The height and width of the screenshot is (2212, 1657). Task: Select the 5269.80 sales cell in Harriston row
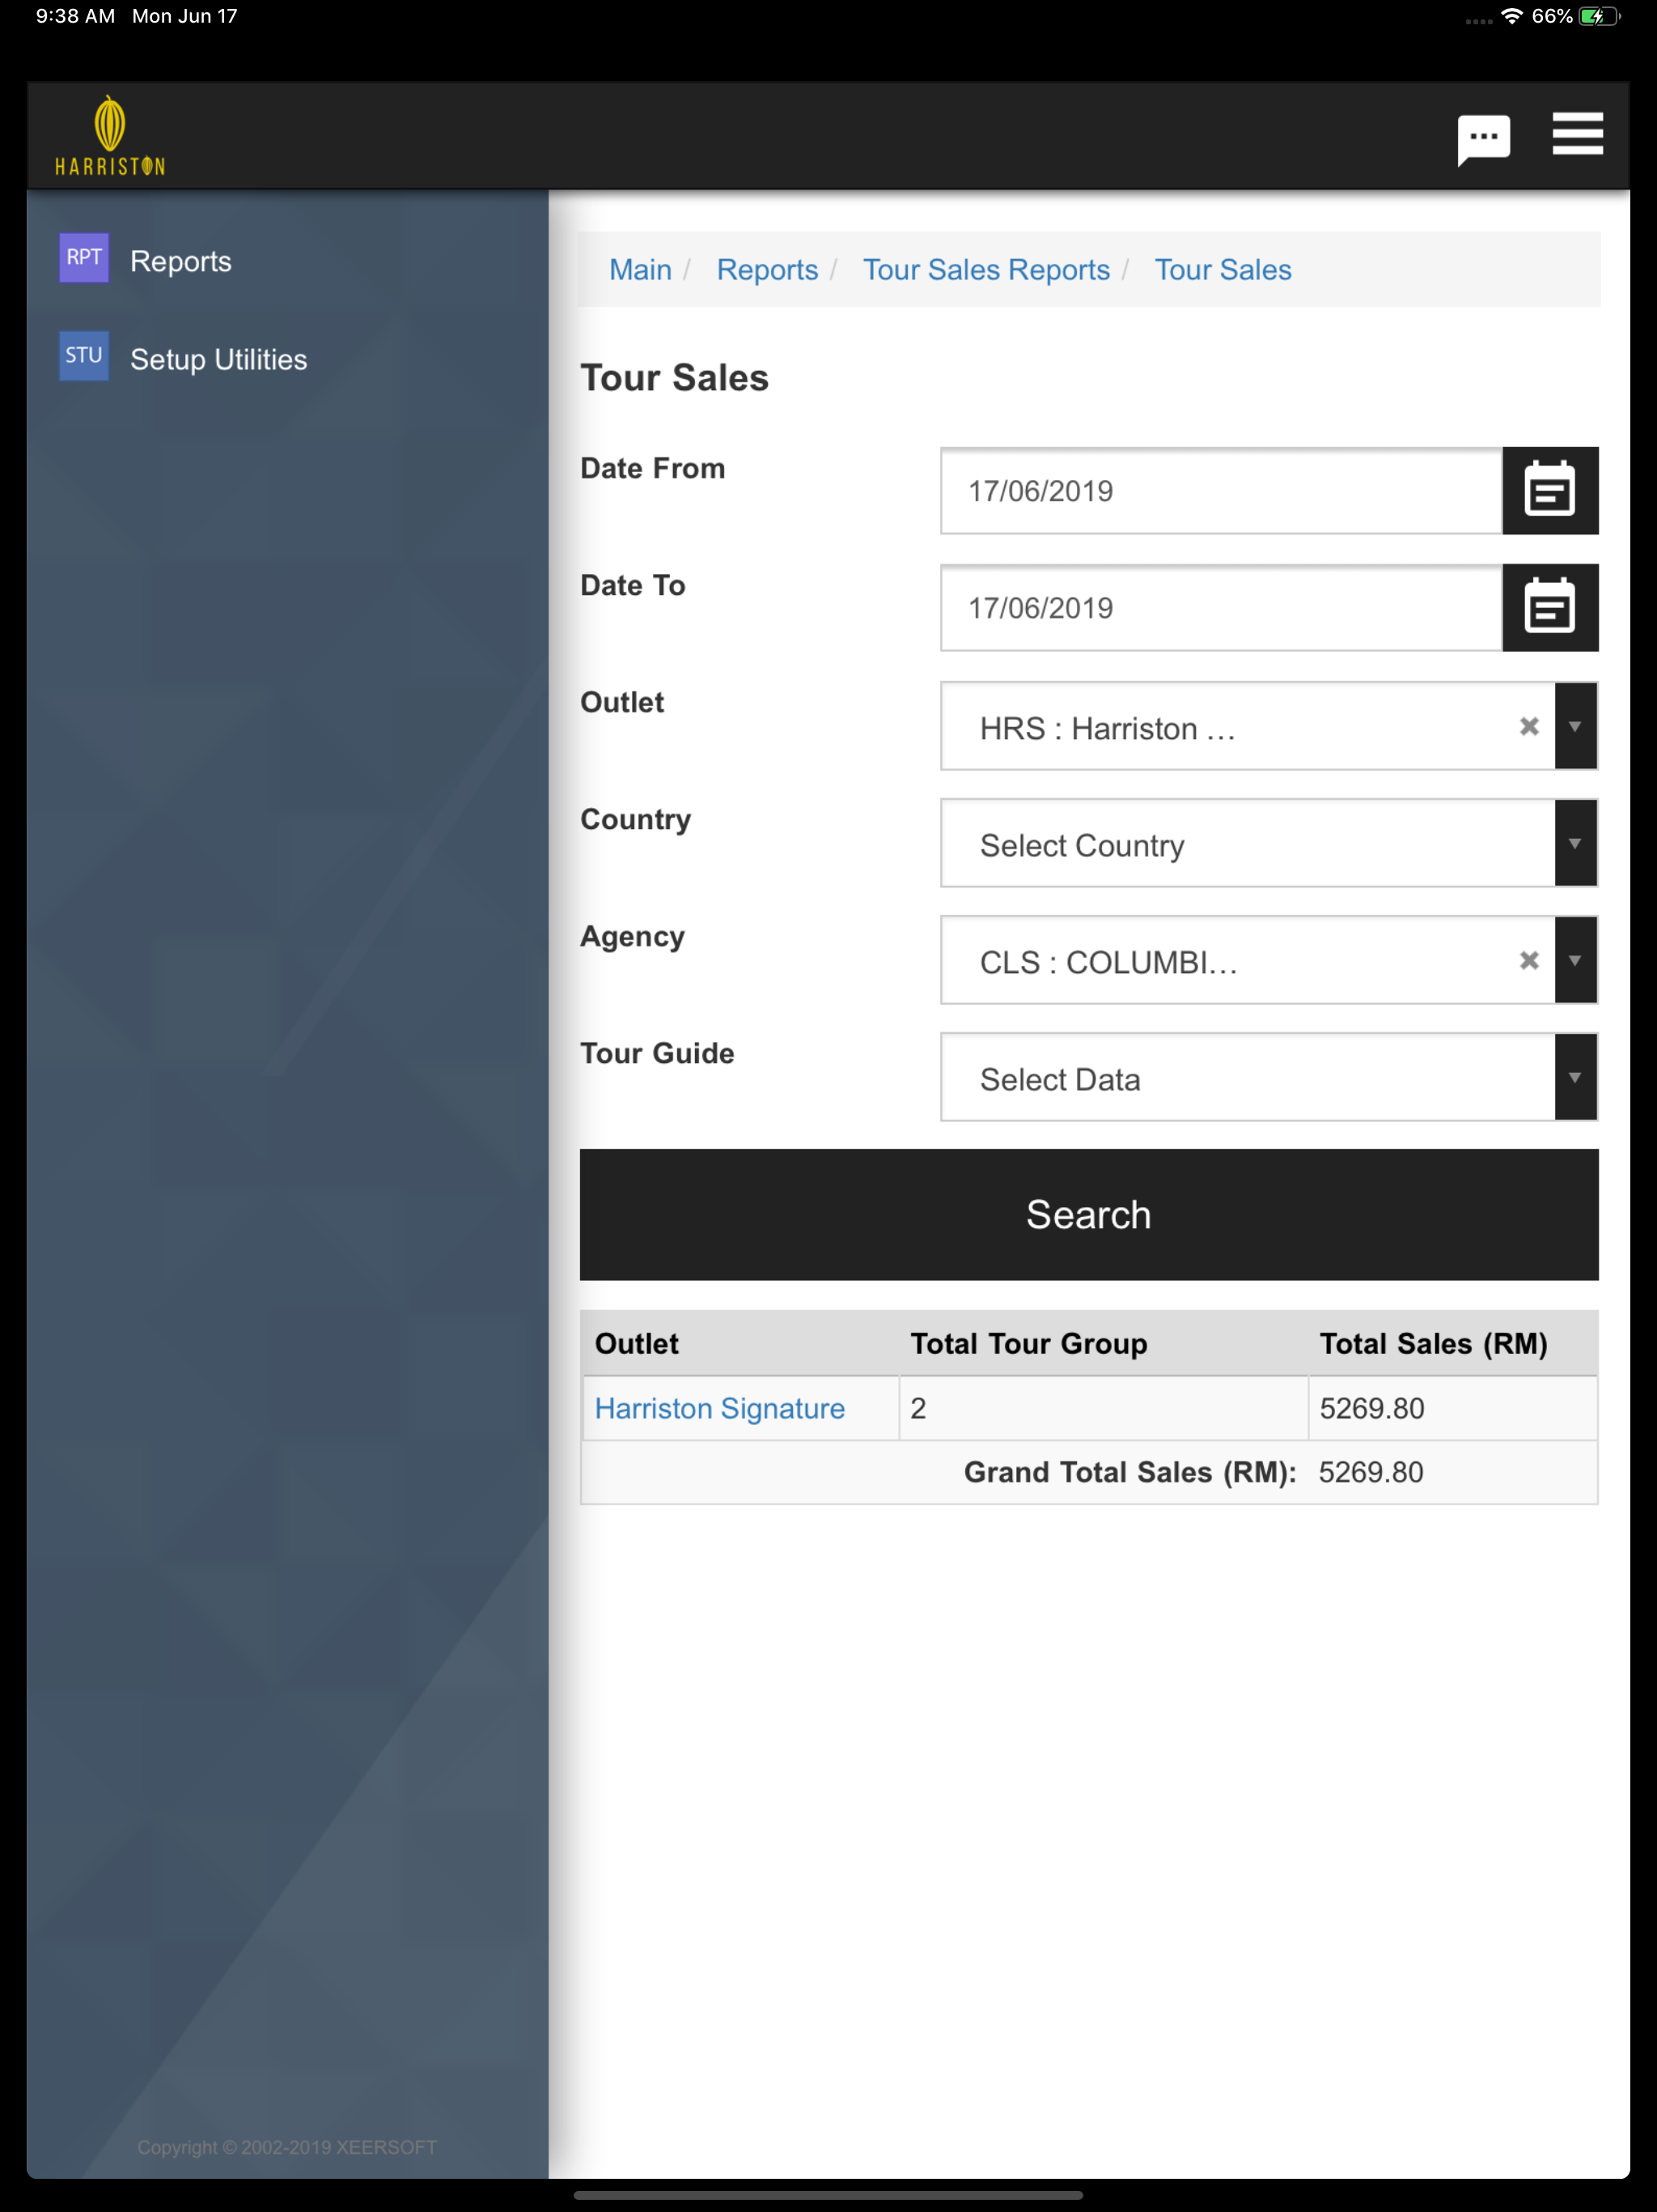pyautogui.click(x=1452, y=1408)
